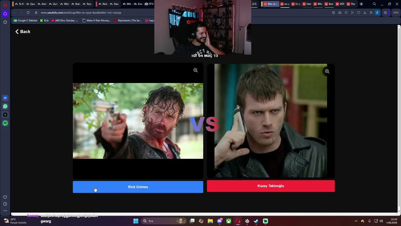Go back using the Back link
The image size is (401, 226).
pos(23,32)
